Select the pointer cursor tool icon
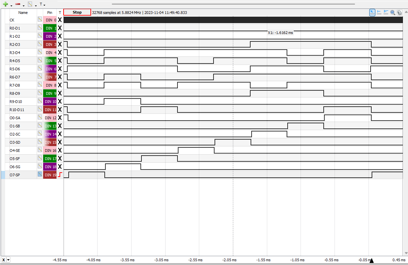Viewport: 408px width, 265px height. point(372,13)
